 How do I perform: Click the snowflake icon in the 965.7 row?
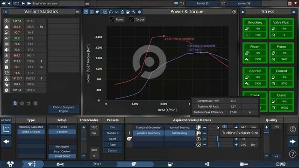click(7, 56)
